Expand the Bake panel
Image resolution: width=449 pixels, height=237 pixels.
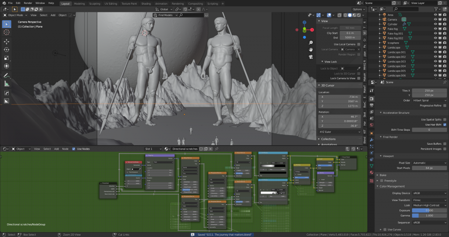pos(382,175)
